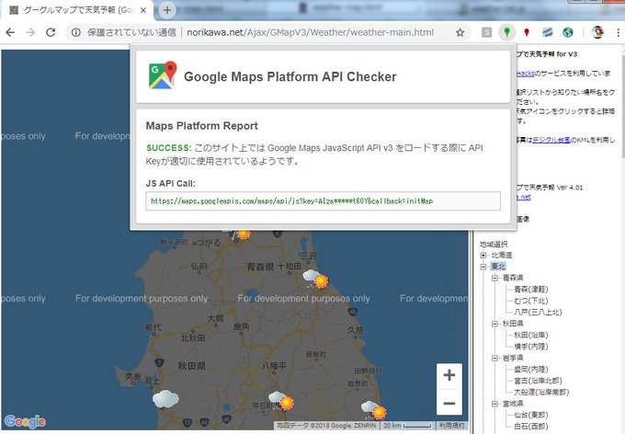Click the address bar URL
Screen dimensions: 625x434
pos(310,32)
